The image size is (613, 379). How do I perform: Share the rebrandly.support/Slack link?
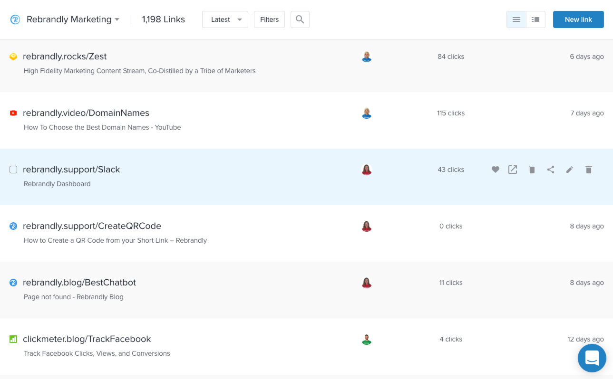click(x=550, y=170)
